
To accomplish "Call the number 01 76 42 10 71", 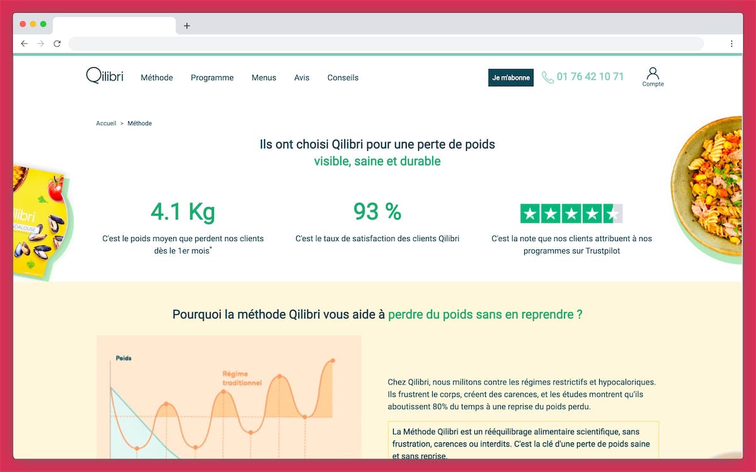I will [590, 77].
